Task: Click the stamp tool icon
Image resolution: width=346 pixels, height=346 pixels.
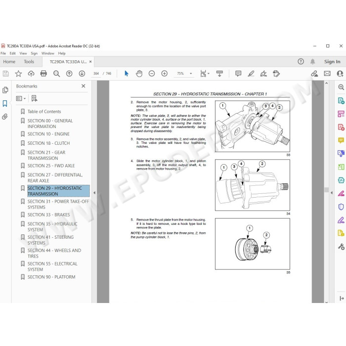Action: tap(276, 74)
